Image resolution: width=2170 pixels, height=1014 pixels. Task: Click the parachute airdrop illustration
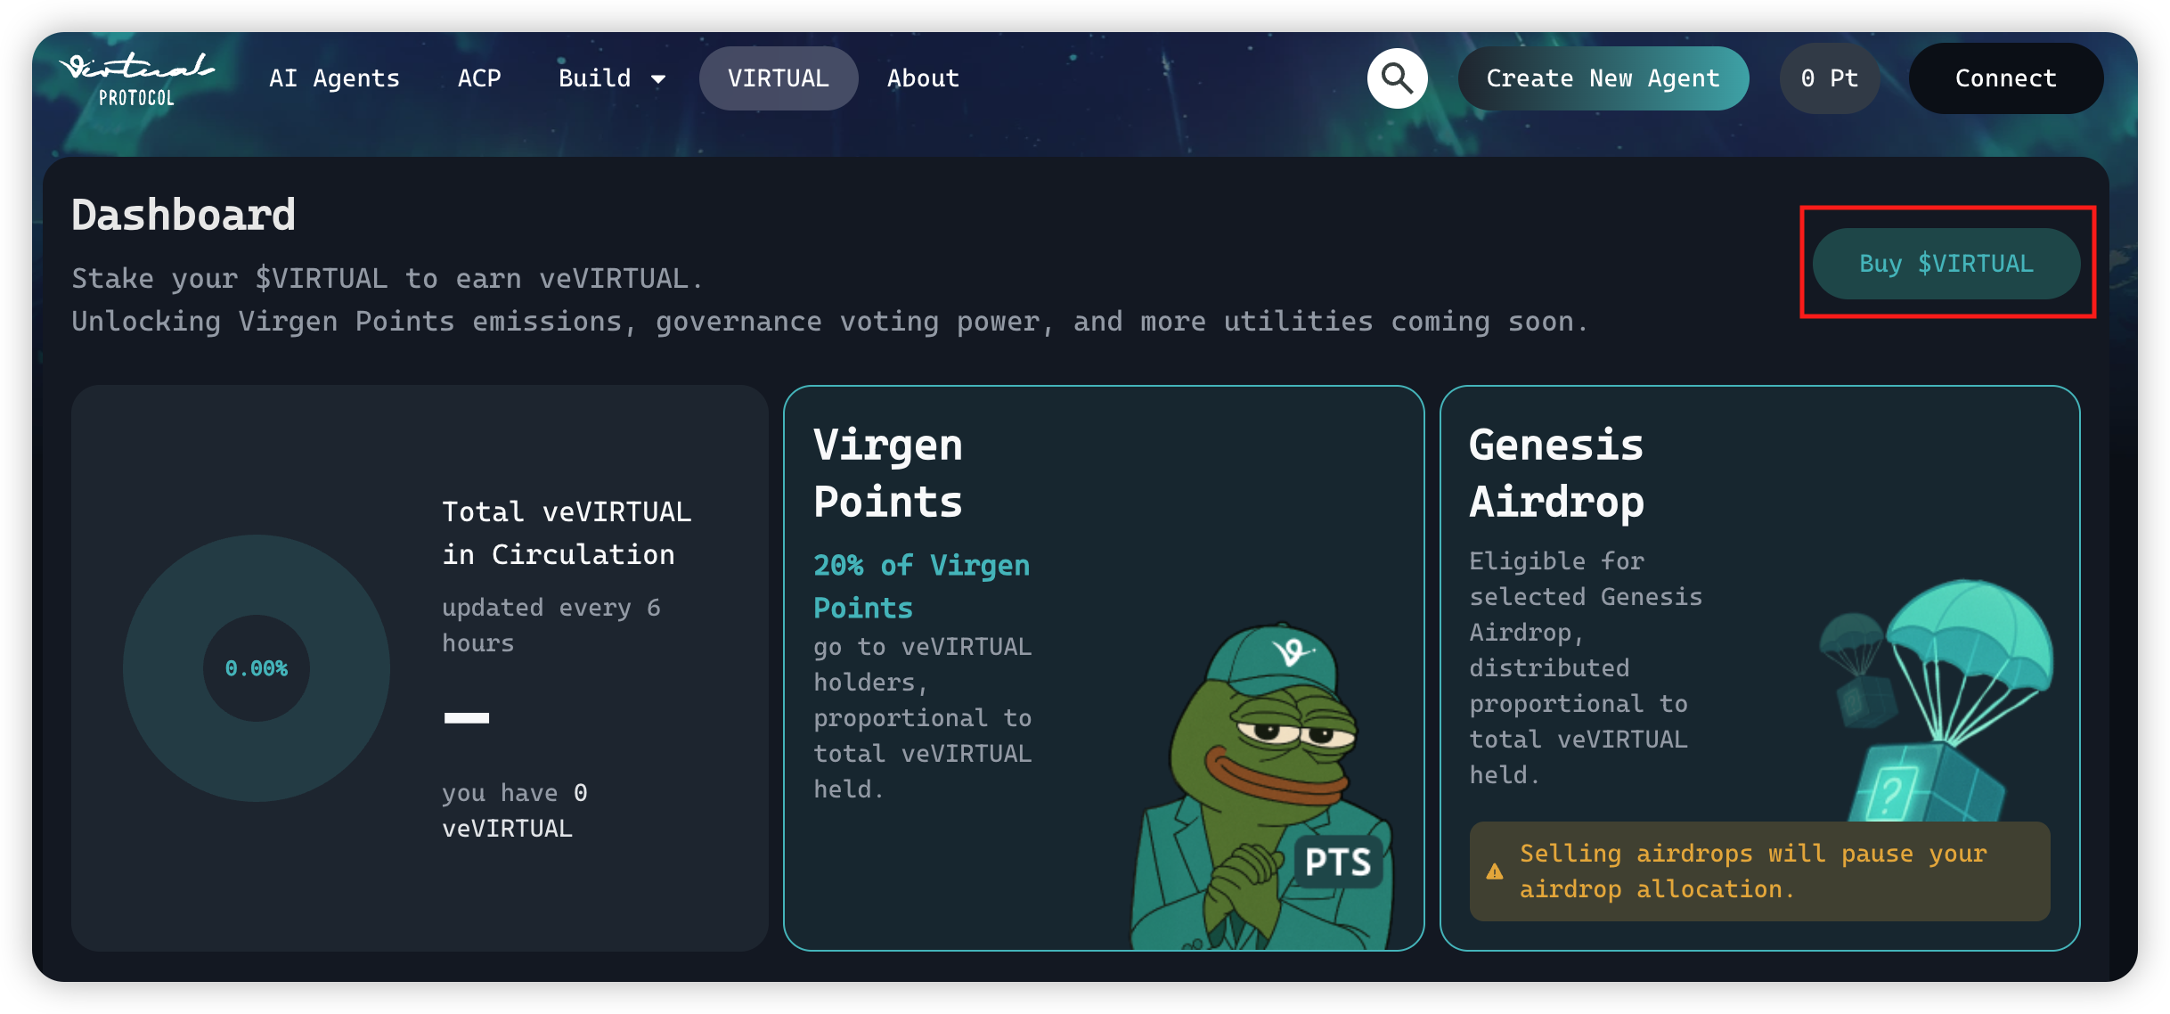coord(1935,700)
